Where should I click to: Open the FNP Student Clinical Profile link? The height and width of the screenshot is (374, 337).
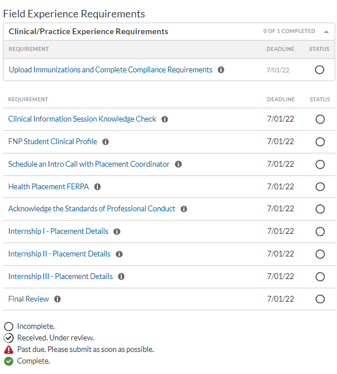(53, 141)
